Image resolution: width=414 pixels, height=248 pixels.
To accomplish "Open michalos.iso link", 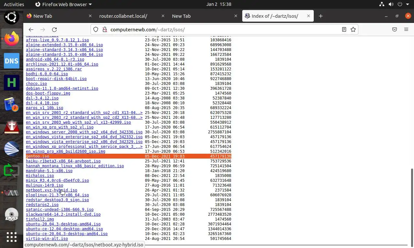I will pos(40,176).
